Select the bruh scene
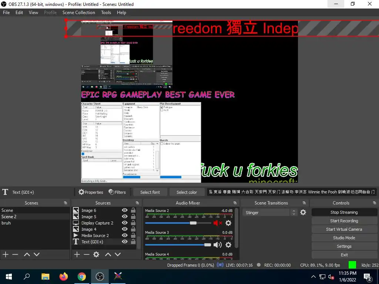This screenshot has width=379, height=284. (35, 223)
